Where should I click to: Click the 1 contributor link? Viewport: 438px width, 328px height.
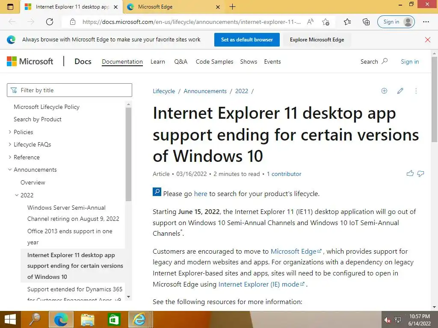[x=284, y=174]
